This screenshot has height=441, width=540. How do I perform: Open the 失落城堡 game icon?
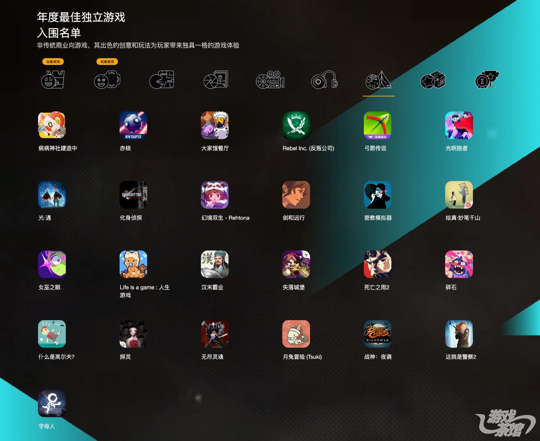click(x=296, y=264)
